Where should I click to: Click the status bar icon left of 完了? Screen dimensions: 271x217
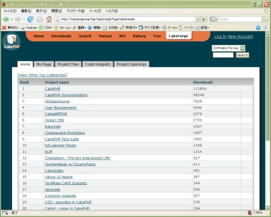pyautogui.click(x=5, y=213)
